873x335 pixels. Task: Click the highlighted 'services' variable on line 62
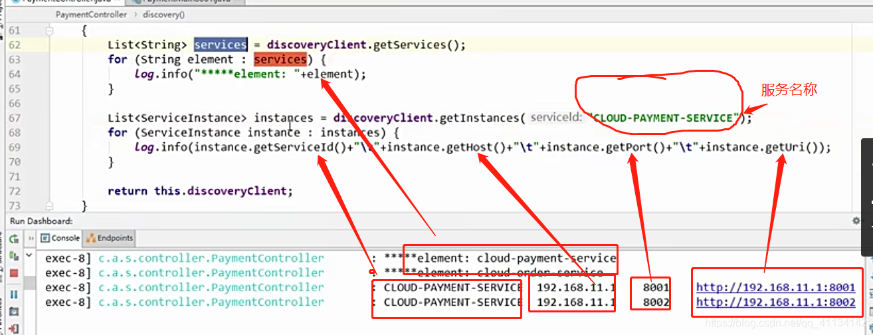(221, 45)
